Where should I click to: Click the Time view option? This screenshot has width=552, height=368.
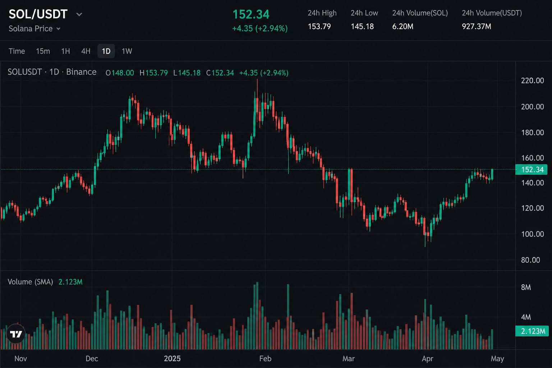tap(17, 51)
